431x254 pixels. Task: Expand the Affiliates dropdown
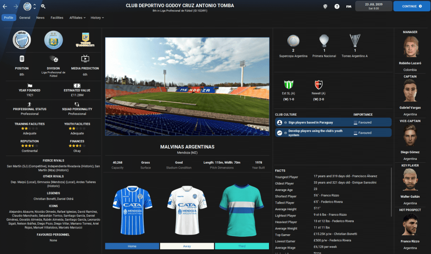[77, 18]
